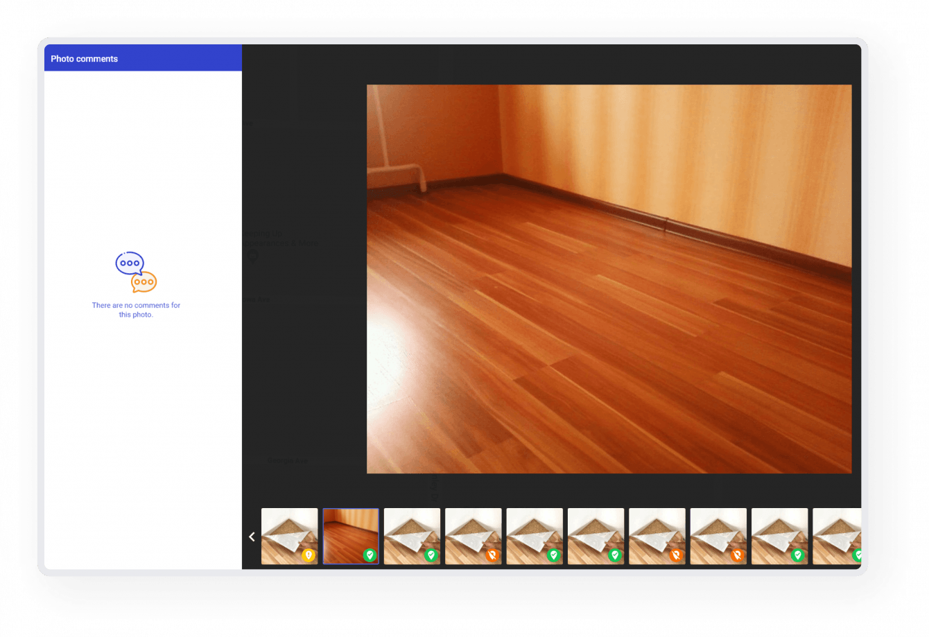Click the "There are no comments for this photo." message
Screen dimensions: 929x637
(x=136, y=310)
